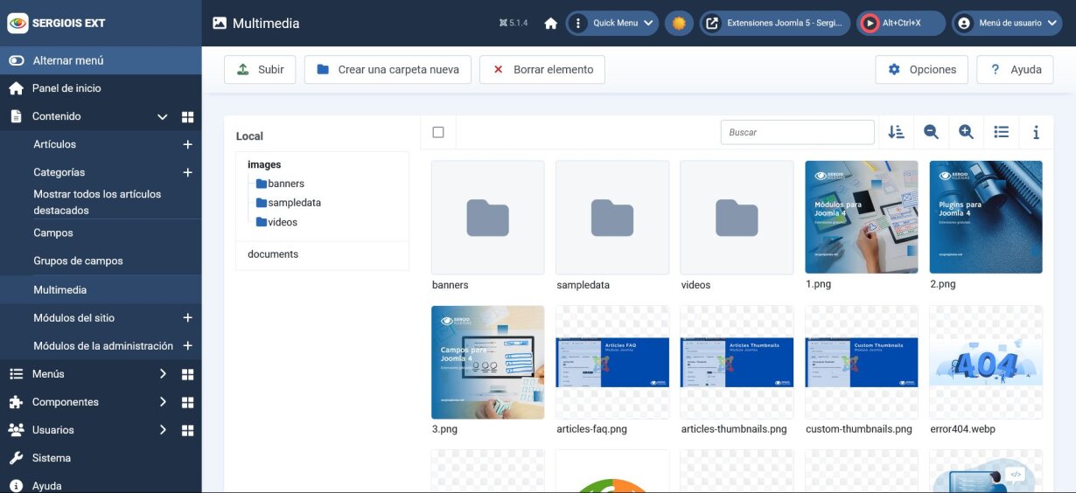Image resolution: width=1076 pixels, height=493 pixels.
Task: Open Módulos del sitio
Action: pyautogui.click(x=73, y=318)
